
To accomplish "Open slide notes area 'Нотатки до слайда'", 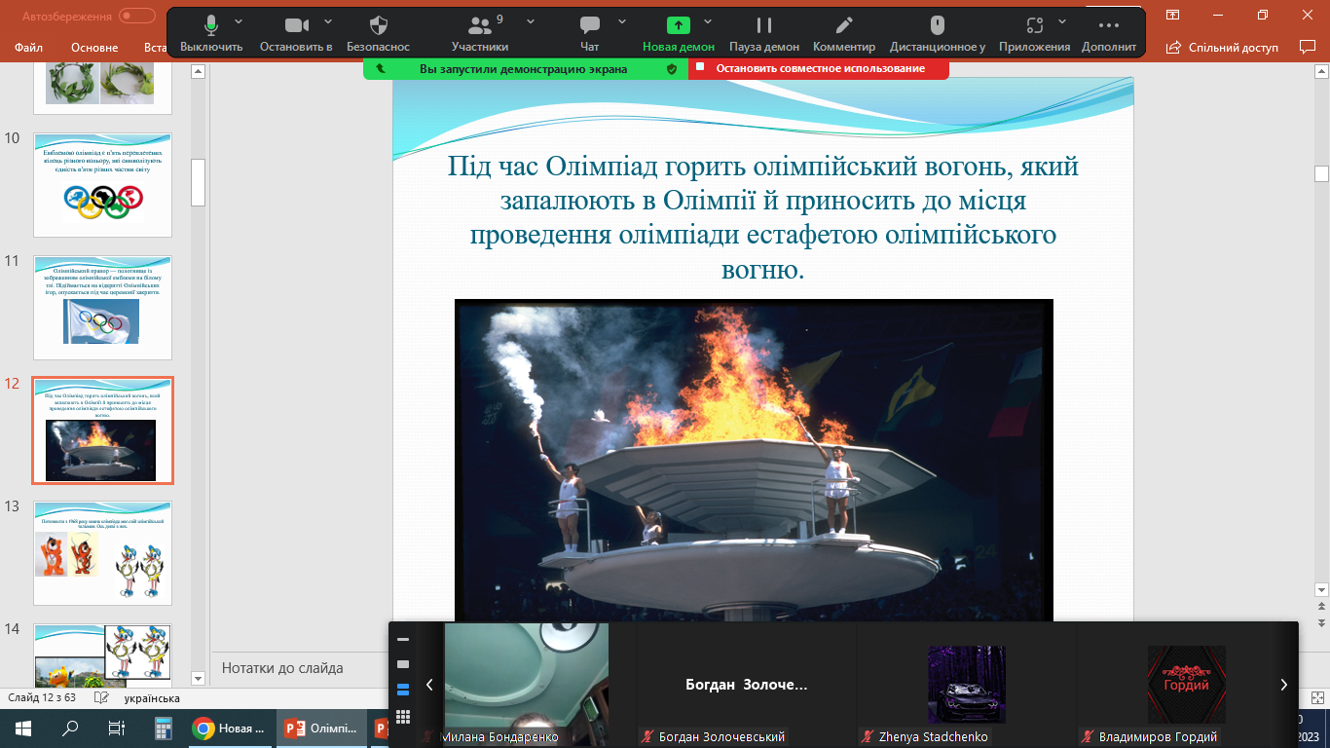I will 282,668.
